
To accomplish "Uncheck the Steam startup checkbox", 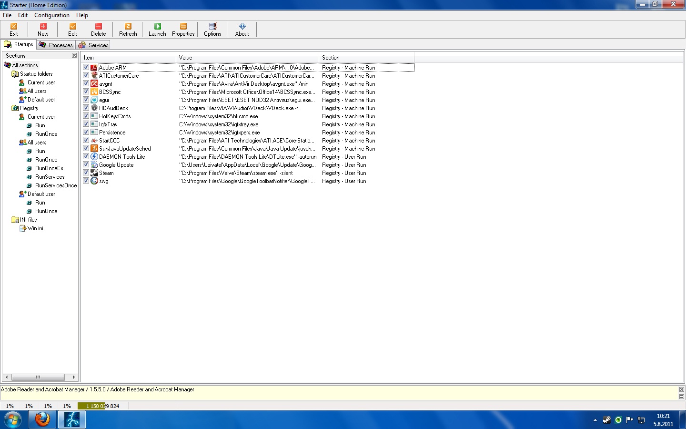I will pyautogui.click(x=86, y=173).
